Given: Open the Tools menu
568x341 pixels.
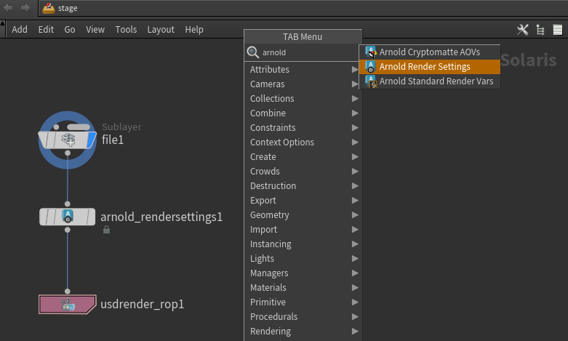Looking at the screenshot, I should click(x=126, y=29).
